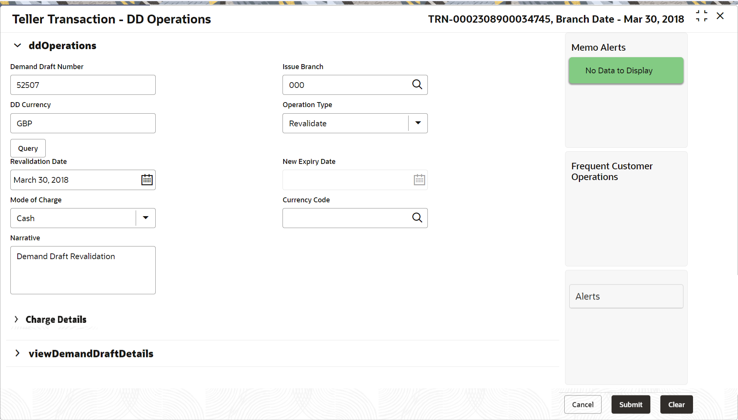738x420 pixels.
Task: Expand the Charge Details section
Action: [x=16, y=319]
